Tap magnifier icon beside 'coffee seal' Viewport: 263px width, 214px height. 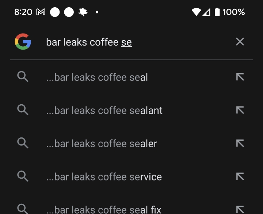[x=23, y=77]
